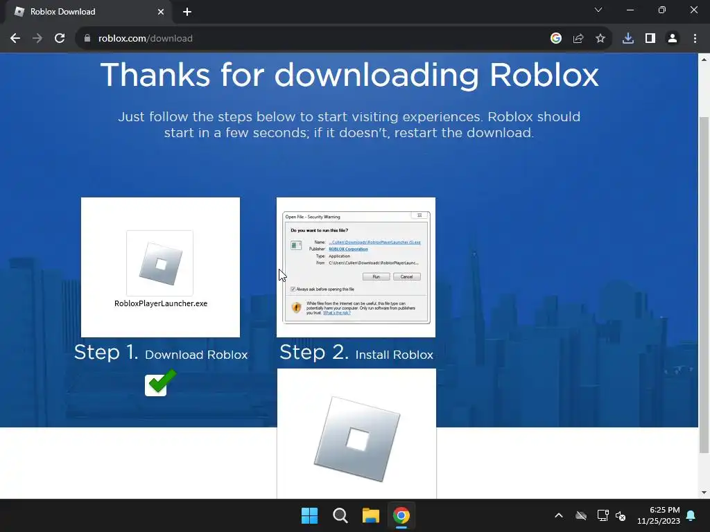Image resolution: width=710 pixels, height=532 pixels.
Task: Toggle the Chrome side panel
Action: 650,39
